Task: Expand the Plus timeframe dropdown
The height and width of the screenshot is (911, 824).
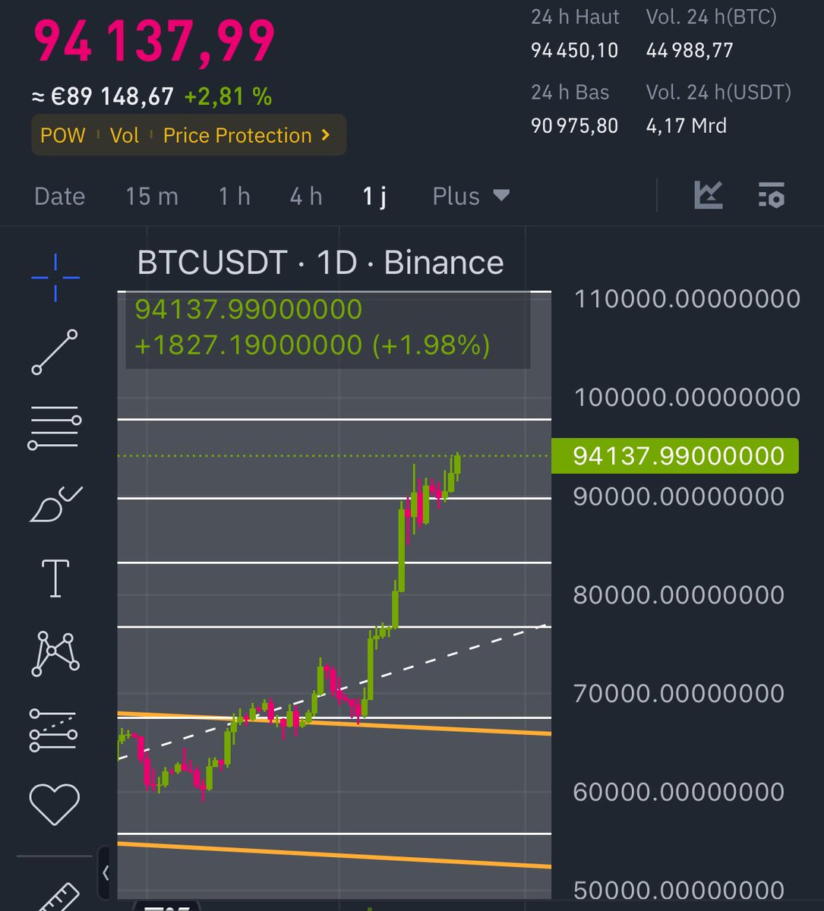Action: [x=471, y=197]
